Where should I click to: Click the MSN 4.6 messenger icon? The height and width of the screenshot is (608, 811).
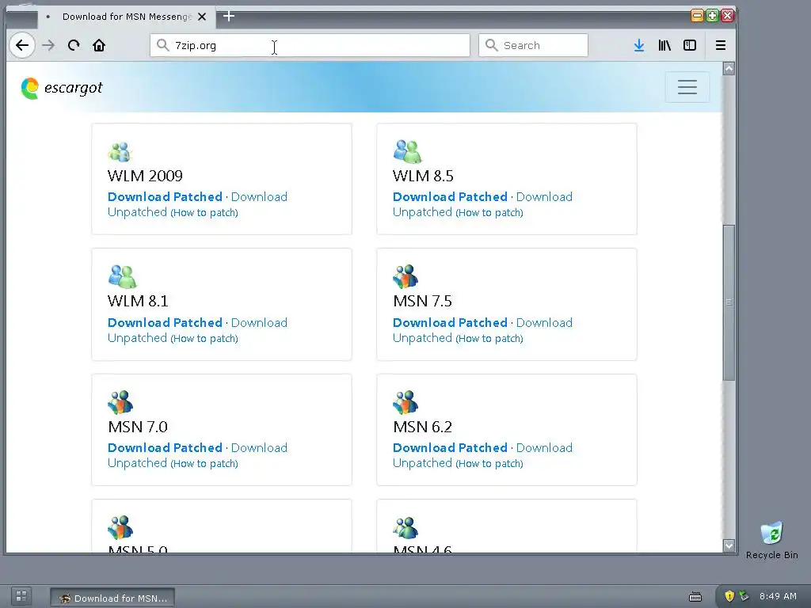(405, 527)
